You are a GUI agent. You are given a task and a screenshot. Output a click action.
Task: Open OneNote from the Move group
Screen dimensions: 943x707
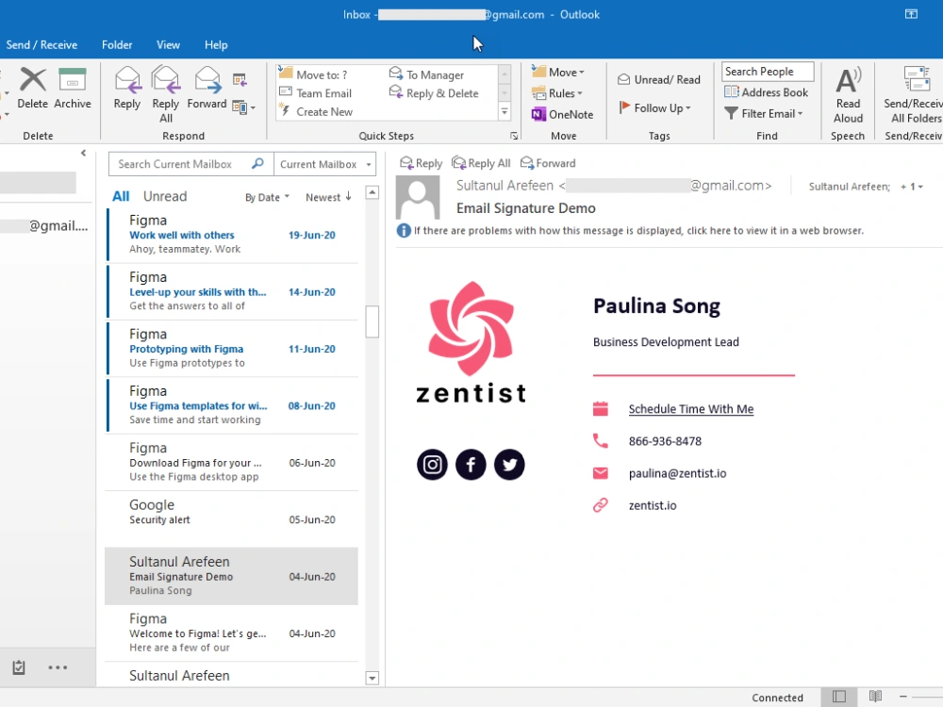(x=562, y=114)
